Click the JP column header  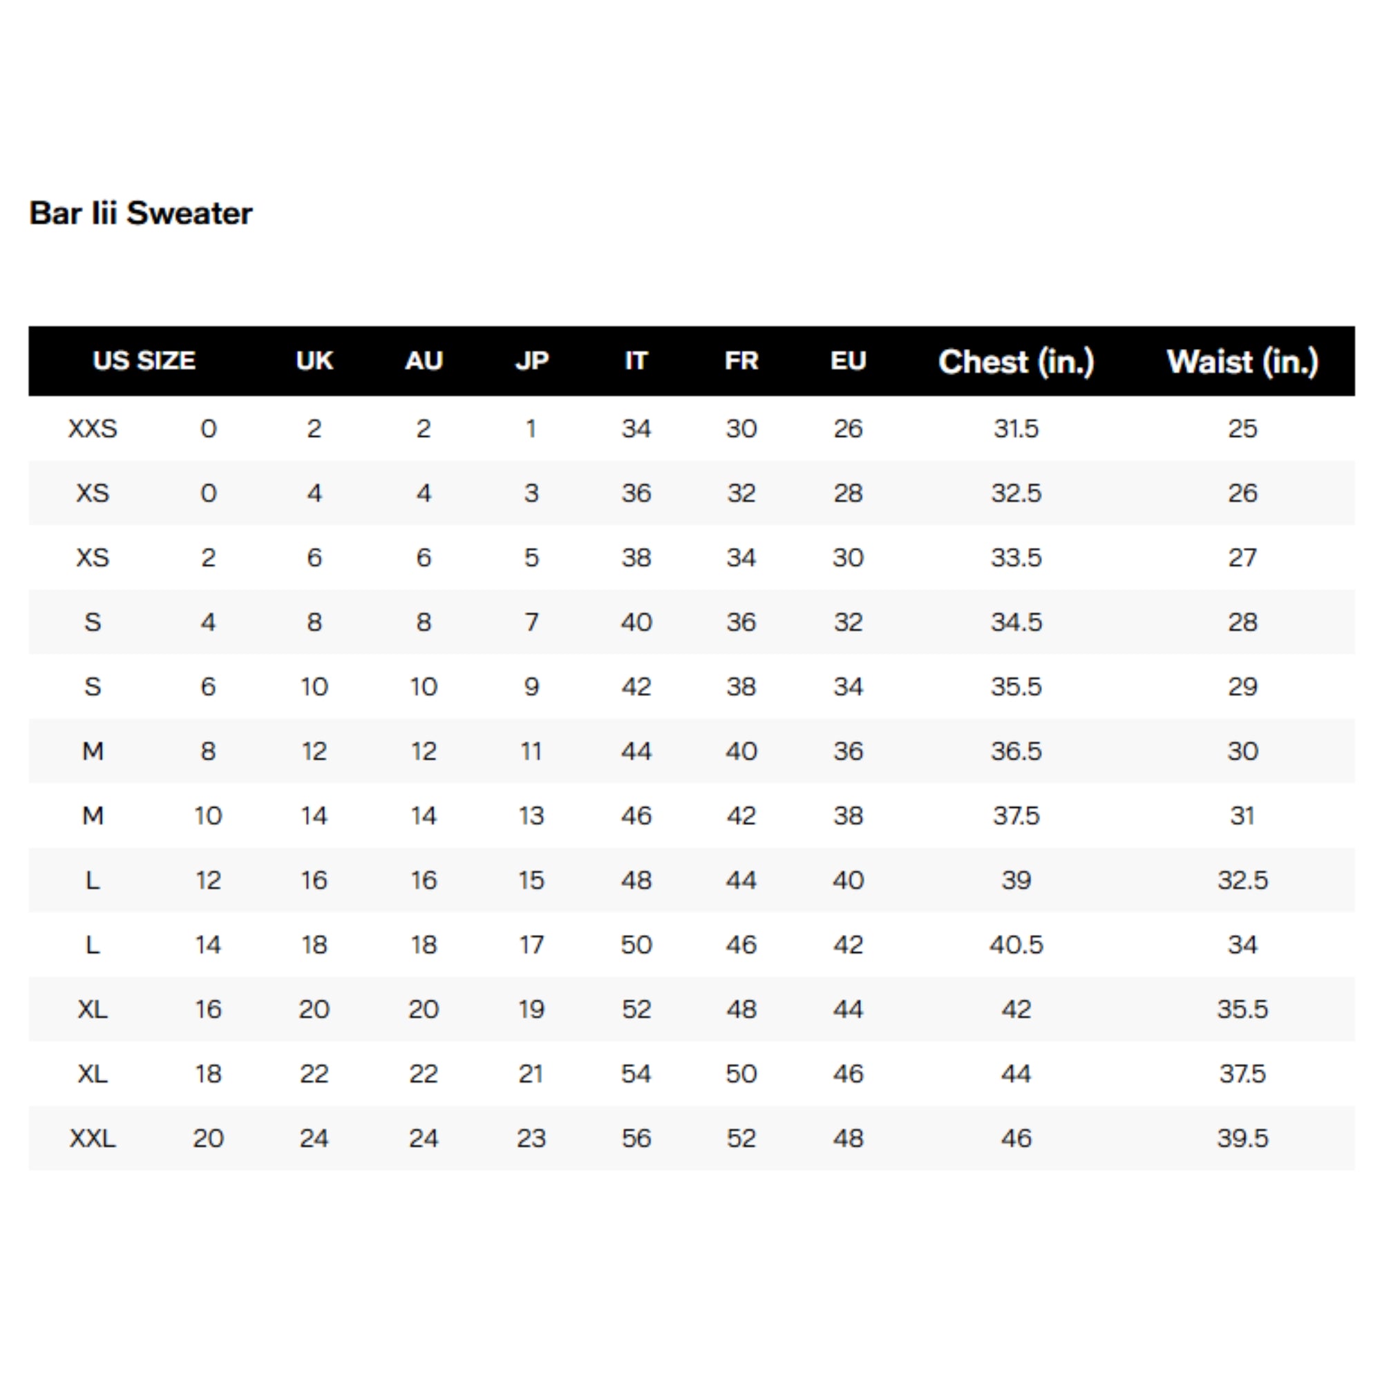click(531, 361)
